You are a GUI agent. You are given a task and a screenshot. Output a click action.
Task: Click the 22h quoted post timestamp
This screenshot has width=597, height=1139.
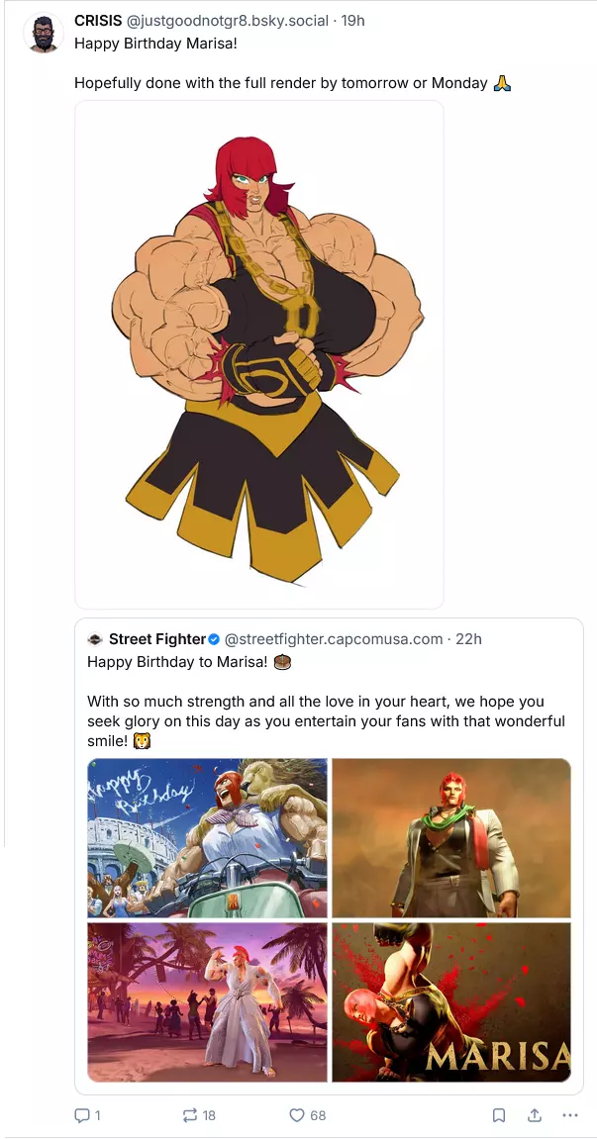[x=468, y=639]
